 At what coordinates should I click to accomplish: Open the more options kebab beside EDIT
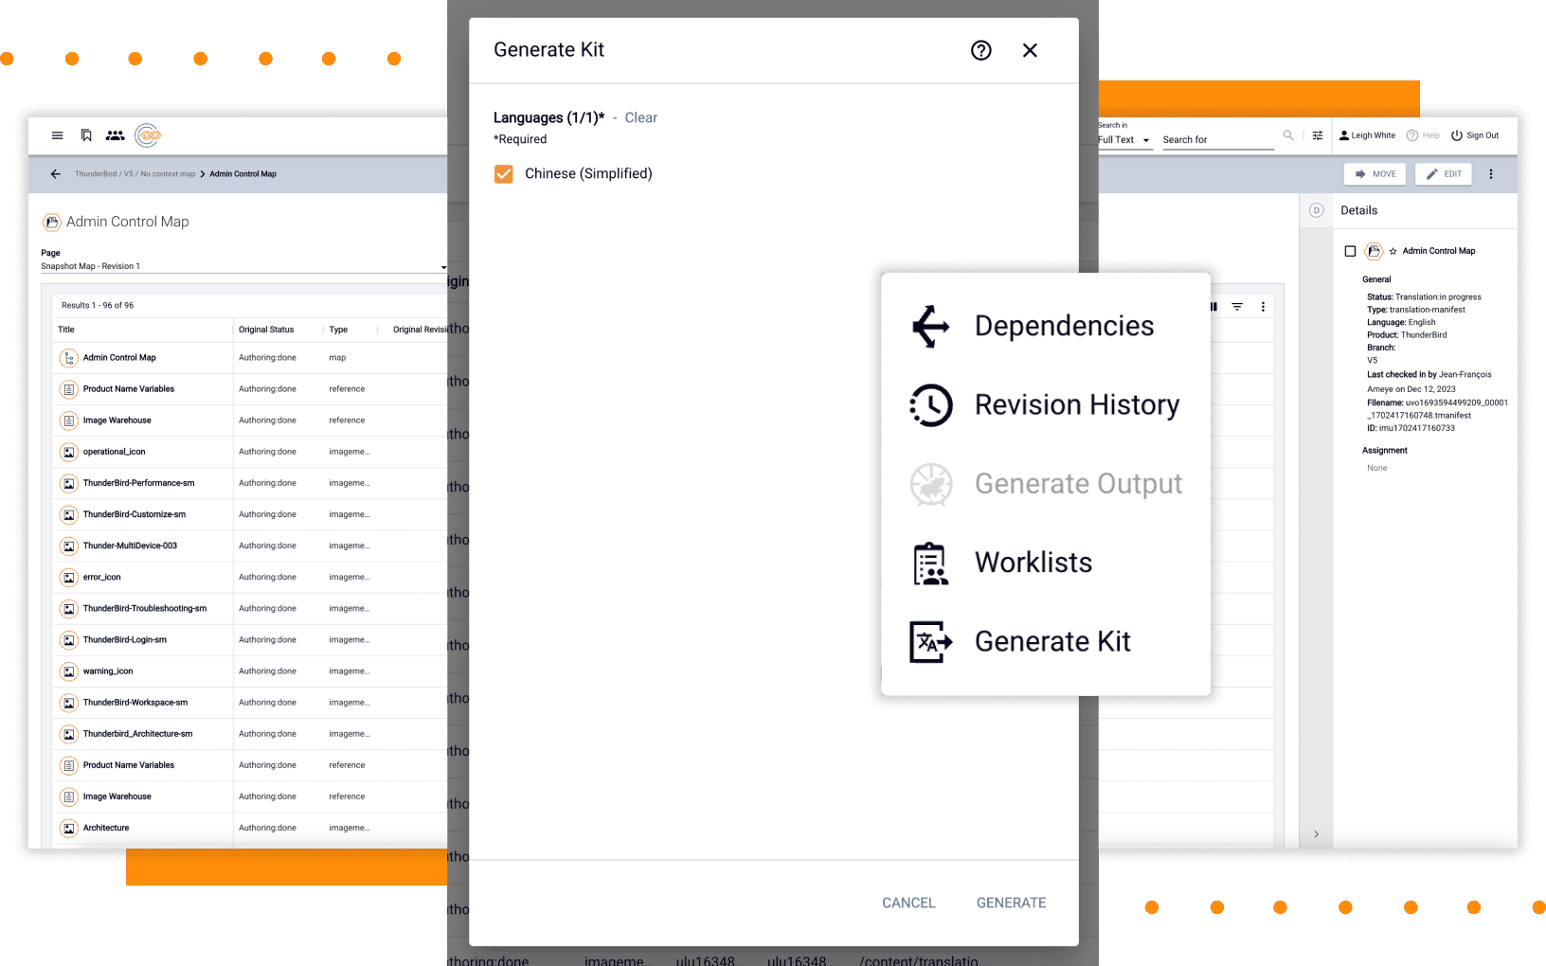1491,174
